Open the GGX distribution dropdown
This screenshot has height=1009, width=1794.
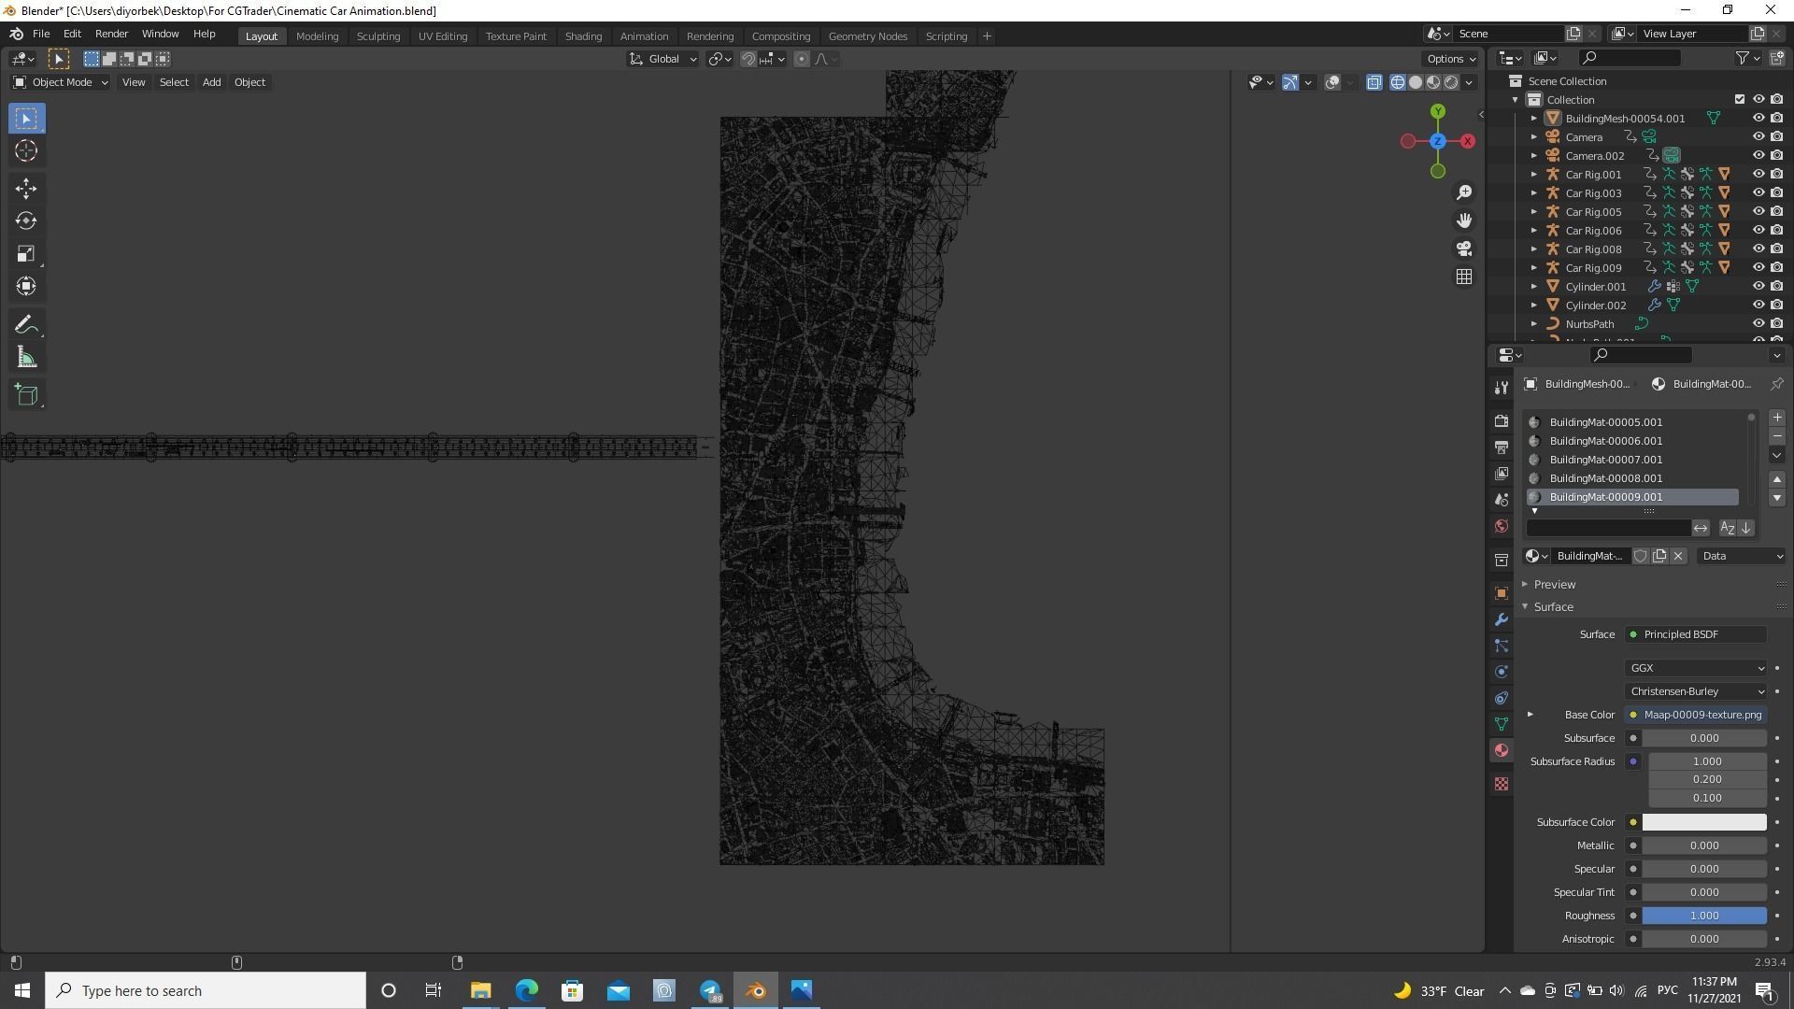(1696, 668)
